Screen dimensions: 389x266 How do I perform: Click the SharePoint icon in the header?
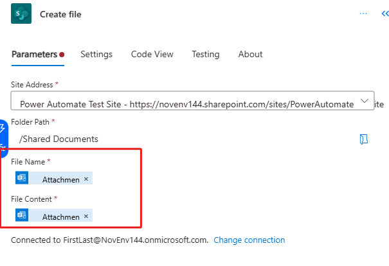(x=21, y=13)
